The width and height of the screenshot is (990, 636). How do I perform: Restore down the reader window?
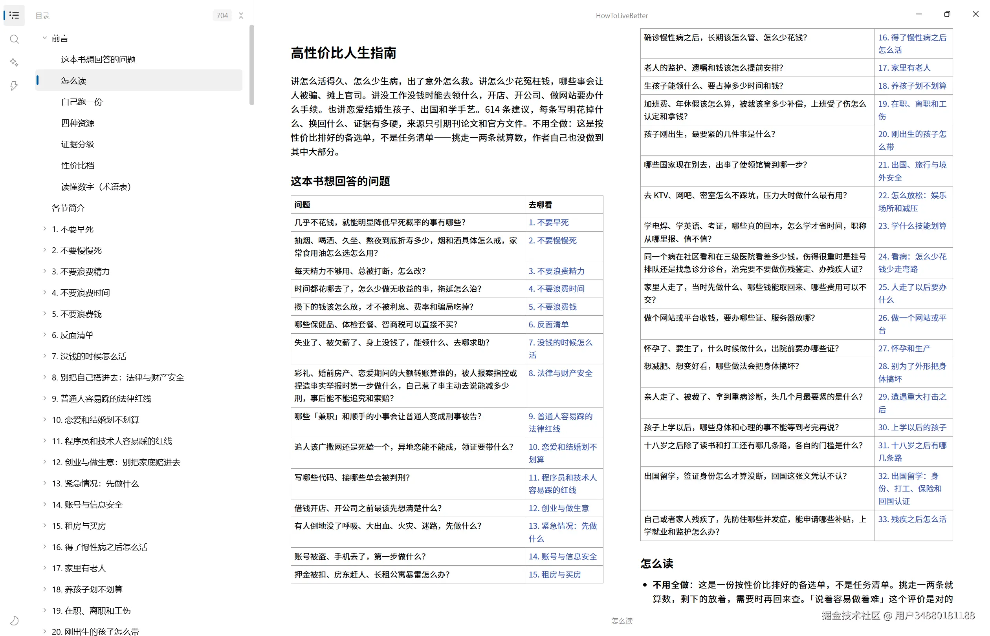click(947, 14)
